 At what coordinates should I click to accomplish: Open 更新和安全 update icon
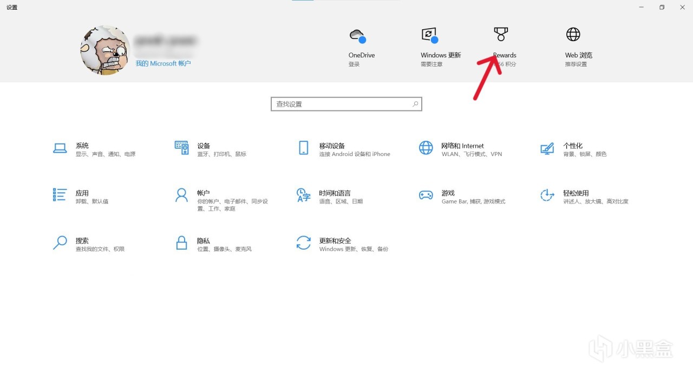[x=303, y=243]
